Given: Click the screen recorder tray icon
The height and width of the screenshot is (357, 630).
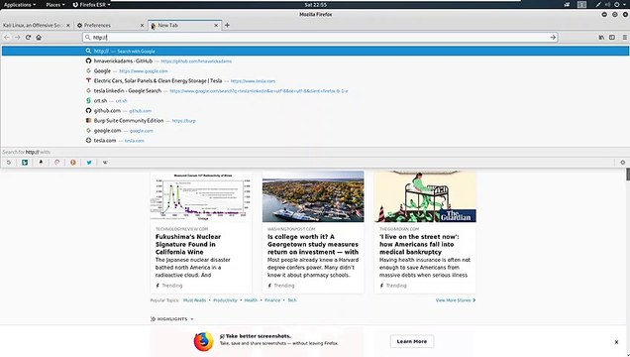Looking at the screenshot, I should [567, 4].
